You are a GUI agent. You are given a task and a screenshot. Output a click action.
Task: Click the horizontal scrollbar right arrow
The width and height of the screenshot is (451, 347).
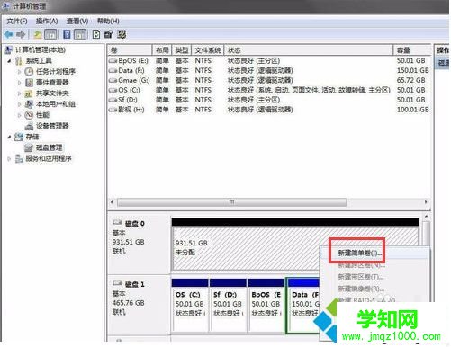click(426, 202)
